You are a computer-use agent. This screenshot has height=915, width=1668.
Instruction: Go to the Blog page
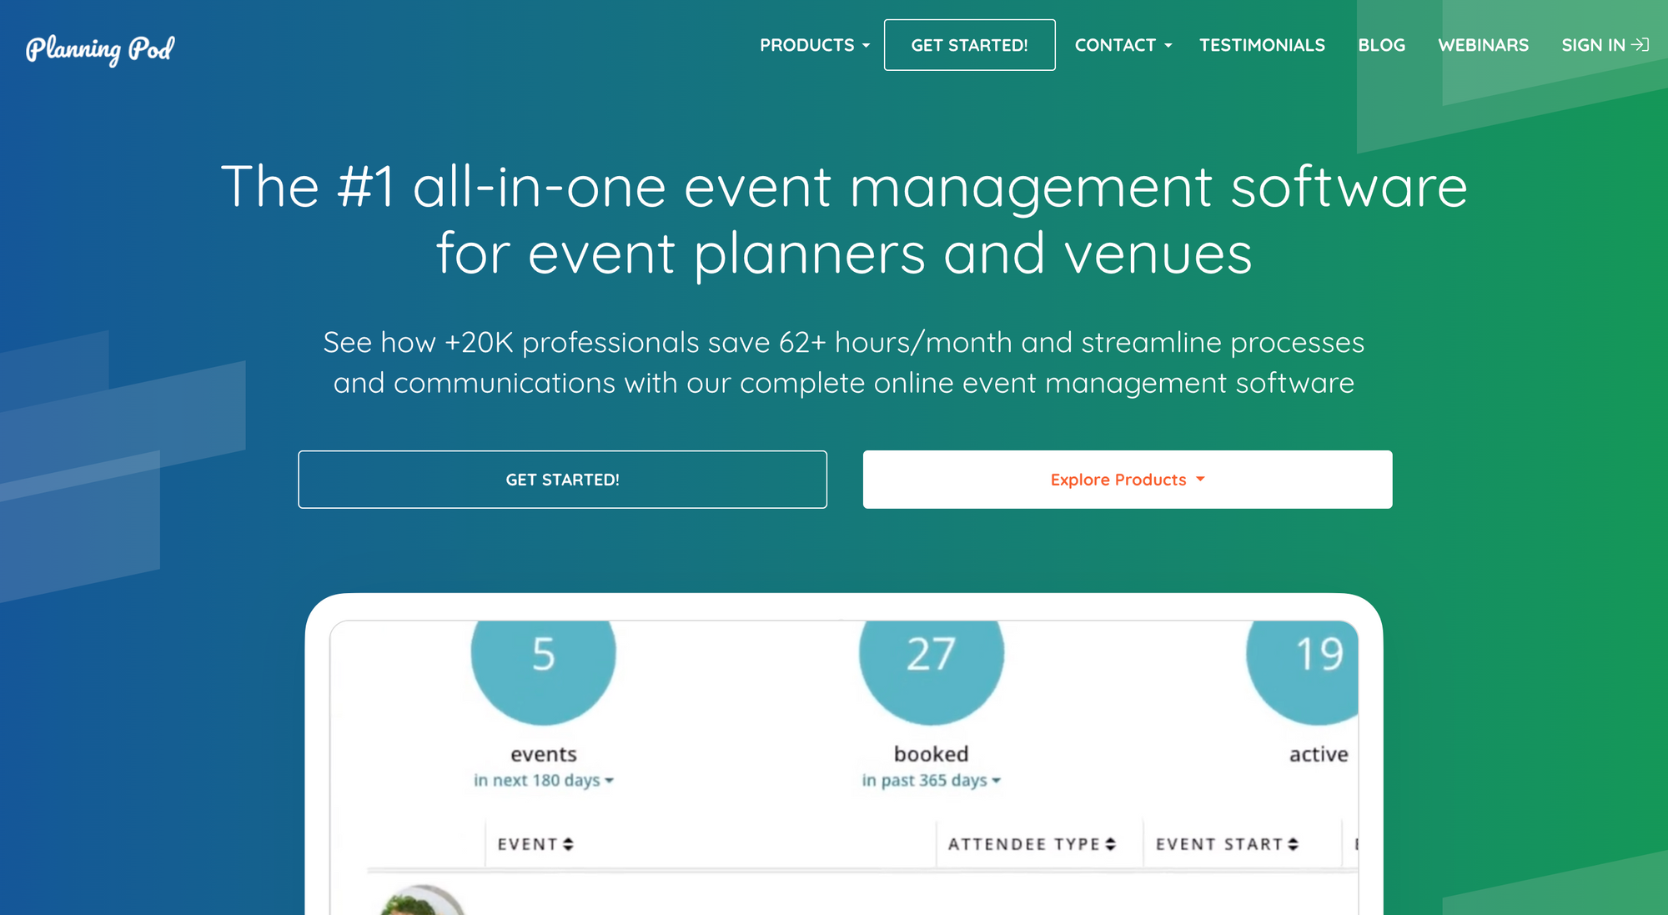point(1381,45)
